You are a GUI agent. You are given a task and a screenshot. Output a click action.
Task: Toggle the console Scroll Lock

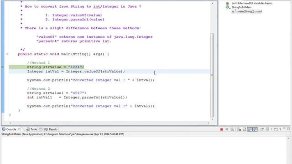245,129
